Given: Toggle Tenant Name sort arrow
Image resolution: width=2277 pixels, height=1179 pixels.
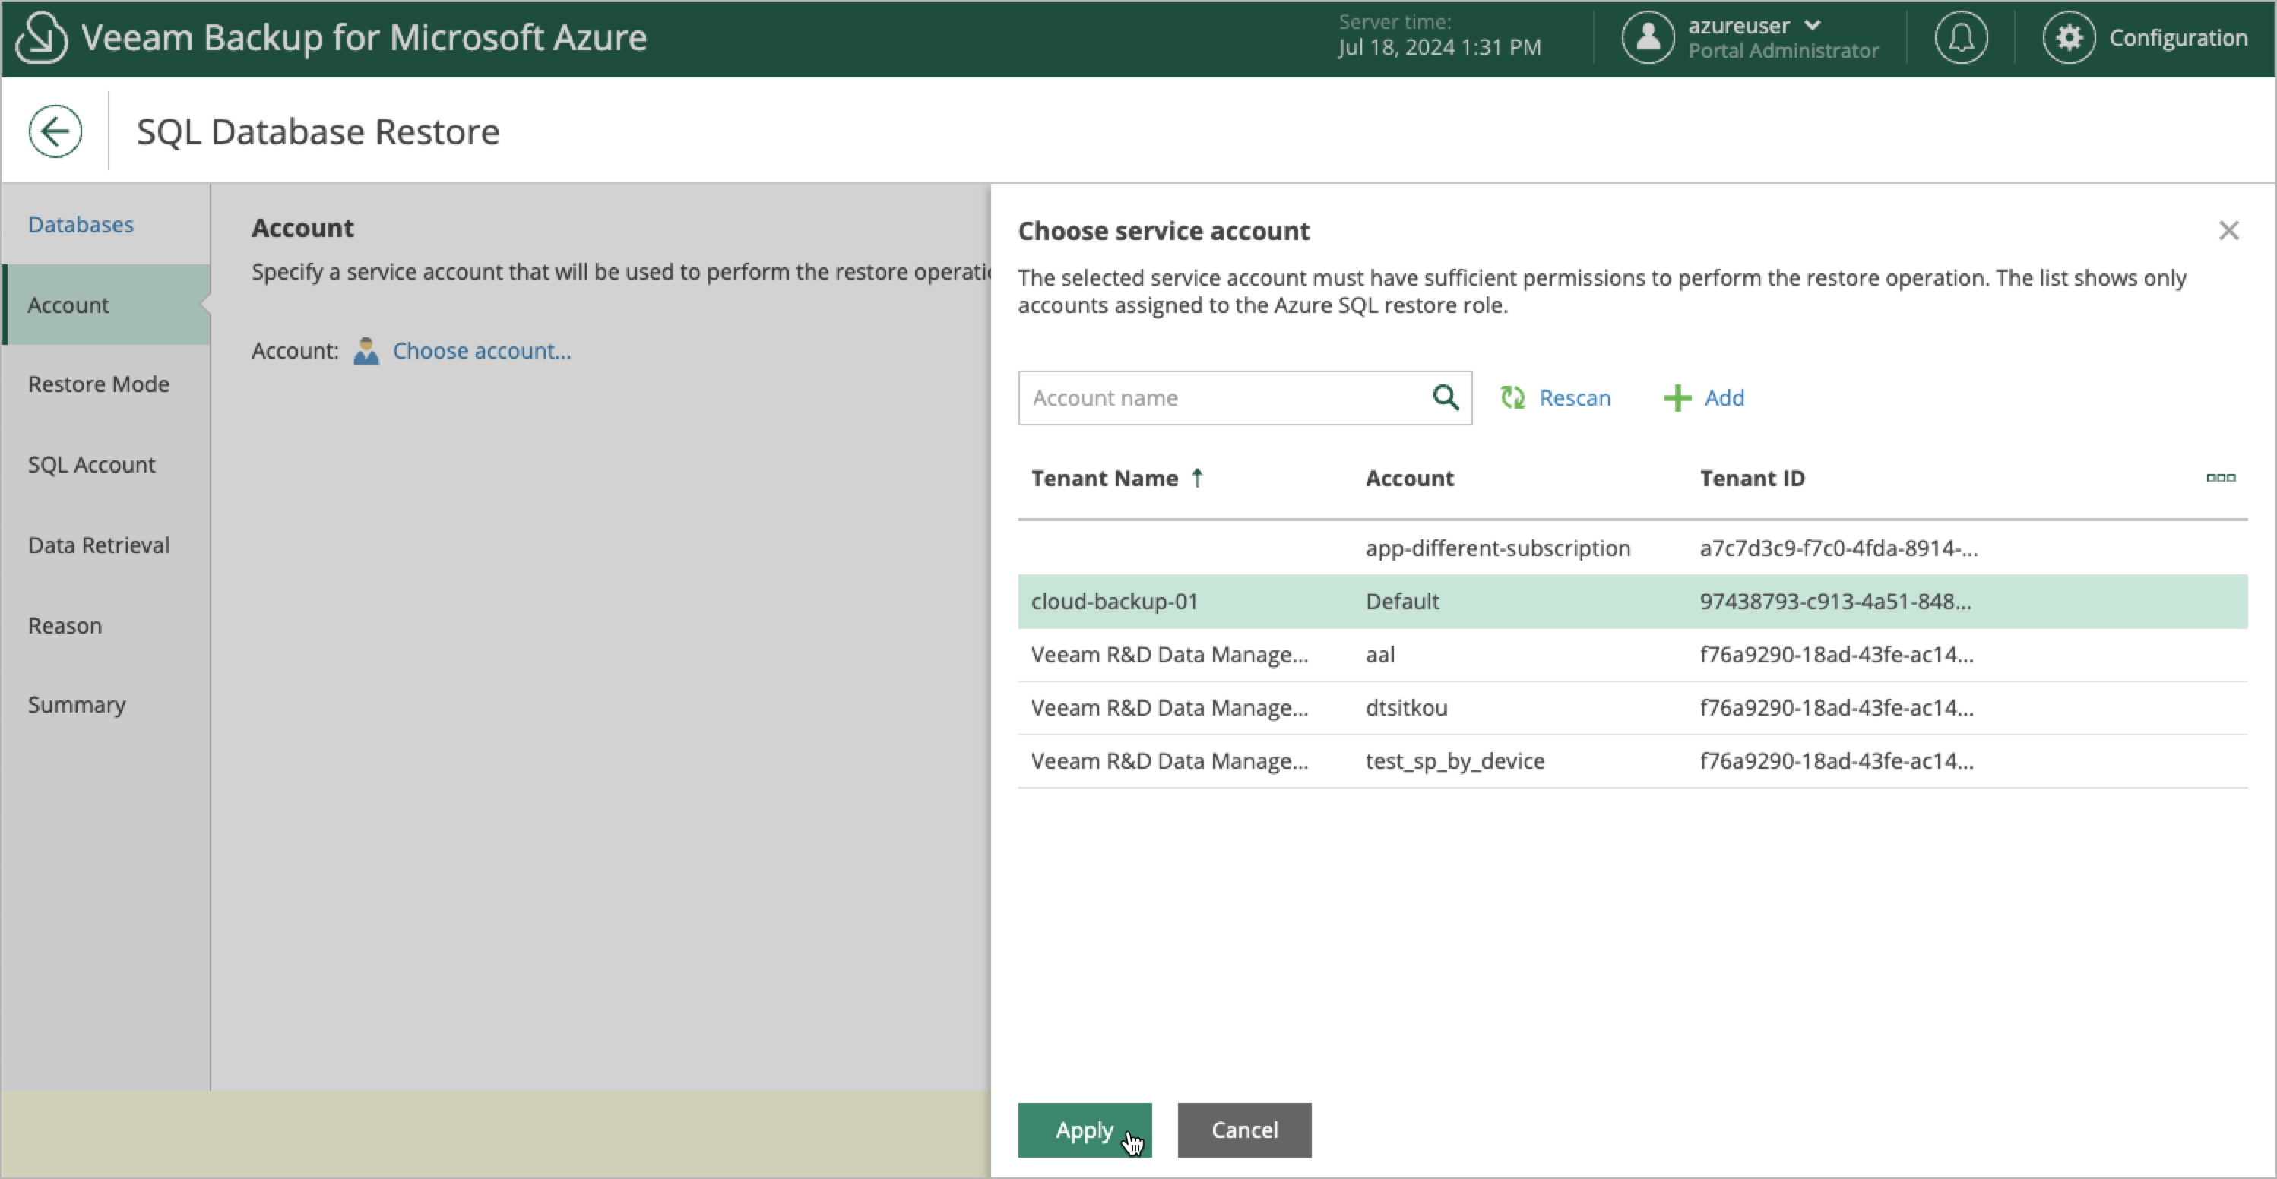Looking at the screenshot, I should click(1197, 478).
